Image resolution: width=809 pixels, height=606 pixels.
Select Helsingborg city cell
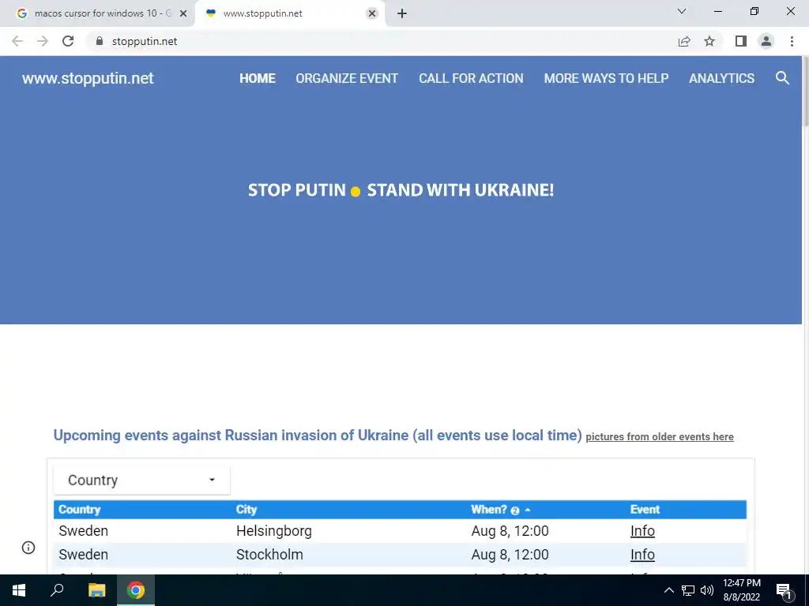274,531
